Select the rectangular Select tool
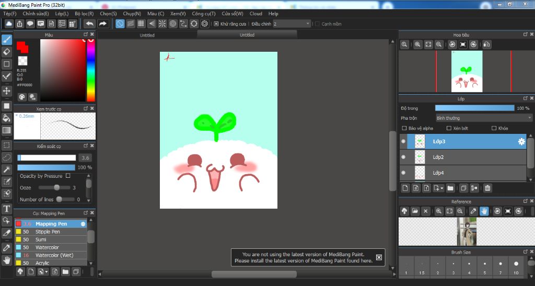This screenshot has height=286, width=535. 6,145
